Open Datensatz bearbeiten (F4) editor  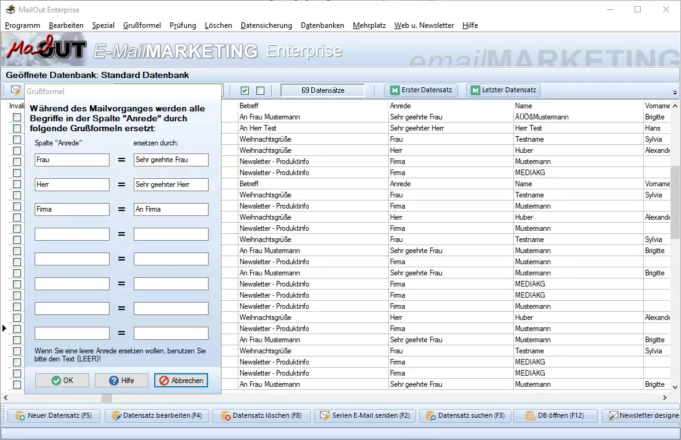point(157,416)
